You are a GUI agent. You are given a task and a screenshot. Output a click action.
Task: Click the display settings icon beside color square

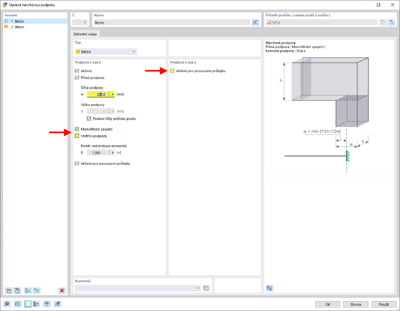pos(36,304)
